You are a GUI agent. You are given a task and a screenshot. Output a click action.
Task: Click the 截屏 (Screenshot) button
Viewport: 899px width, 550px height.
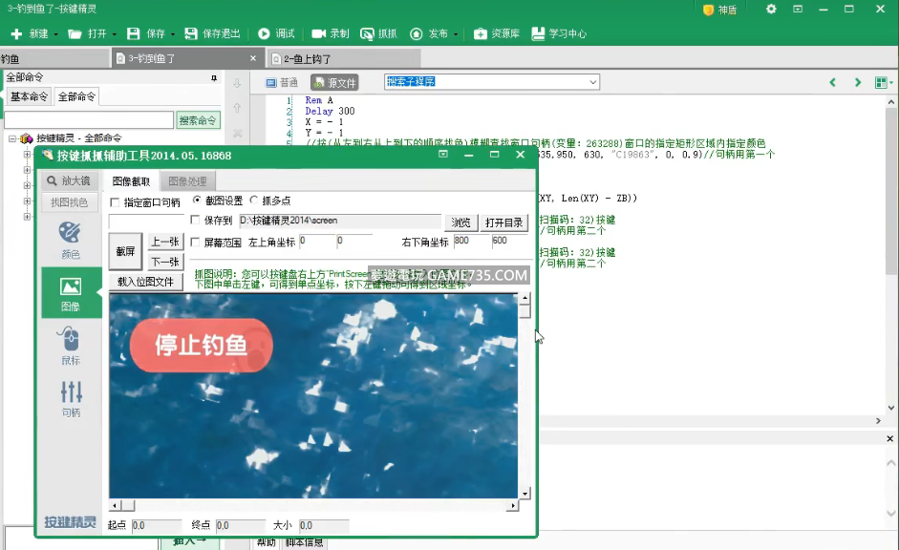point(125,251)
